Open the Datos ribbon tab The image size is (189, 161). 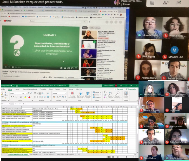51,89
